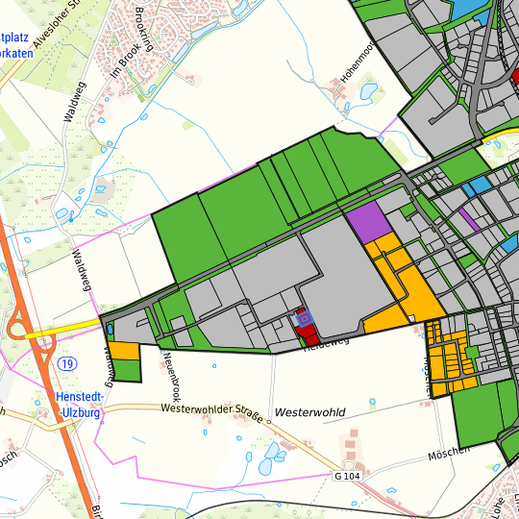
Task: Click the Hohenmoor label
Action: pos(358,62)
